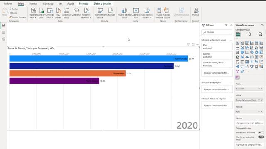The image size is (266, 149).
Task: Toggle the Entre varios informes switch
Action: click(261, 132)
